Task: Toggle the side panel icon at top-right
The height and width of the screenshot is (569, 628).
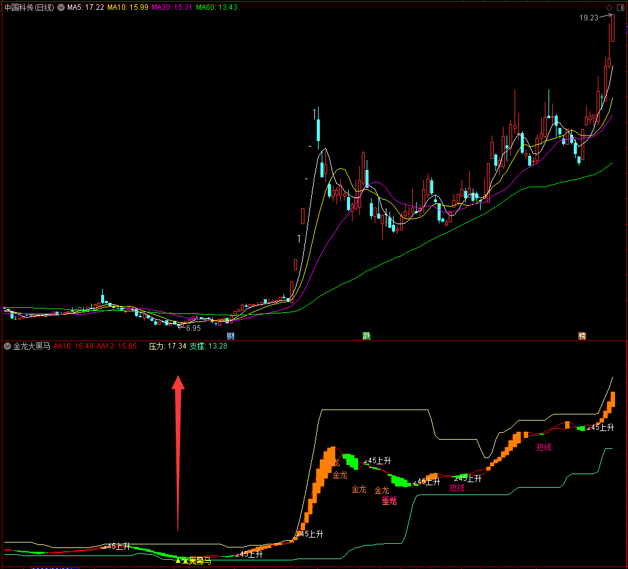Action: 621,7
